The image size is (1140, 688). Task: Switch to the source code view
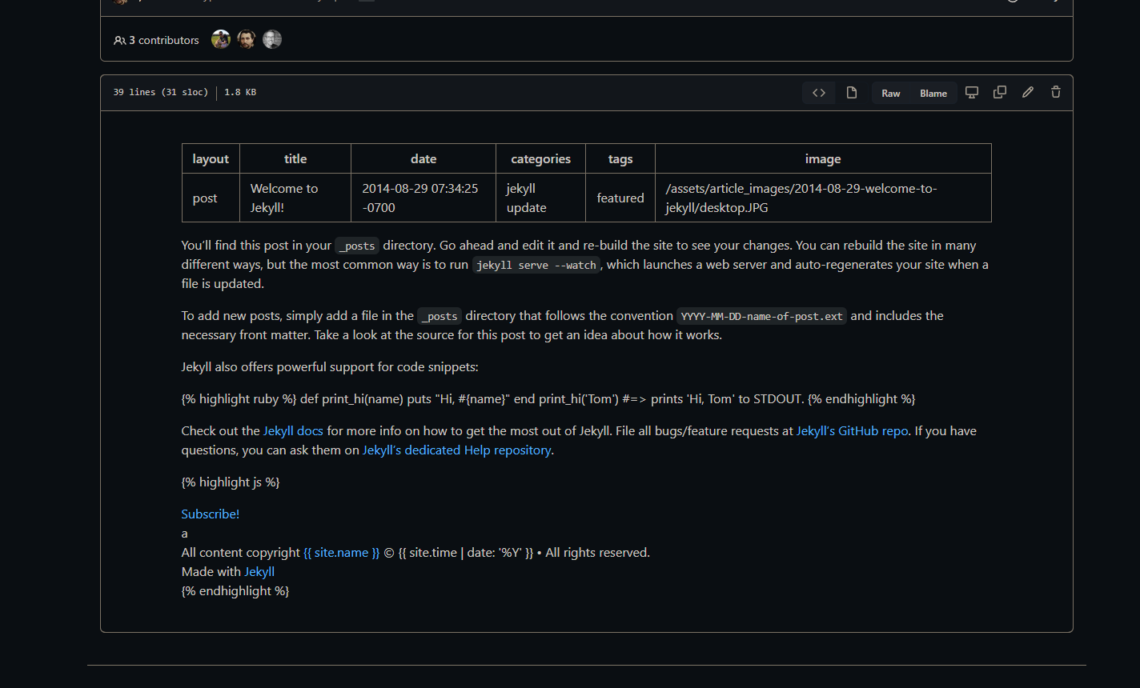click(x=819, y=93)
